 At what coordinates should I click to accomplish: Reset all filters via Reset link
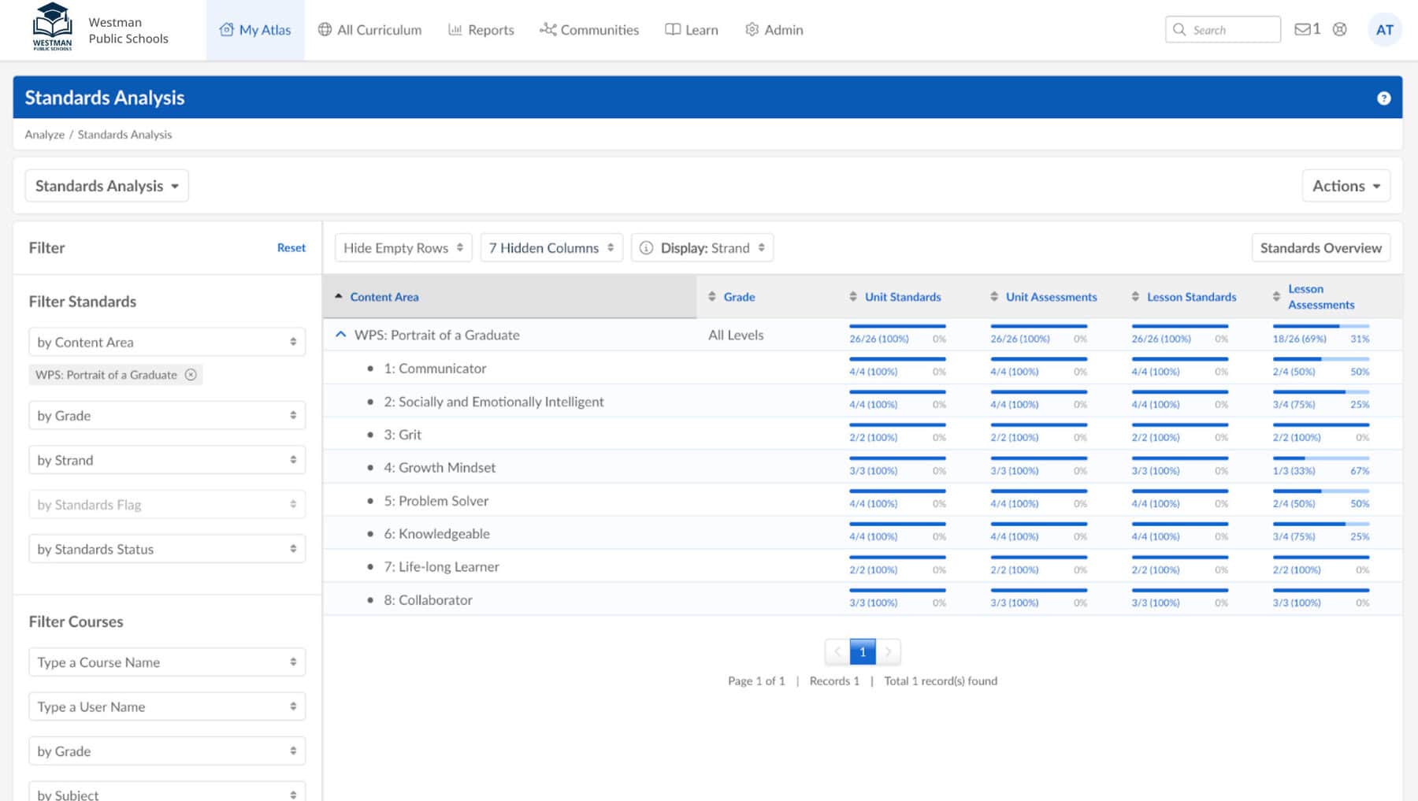pos(291,248)
